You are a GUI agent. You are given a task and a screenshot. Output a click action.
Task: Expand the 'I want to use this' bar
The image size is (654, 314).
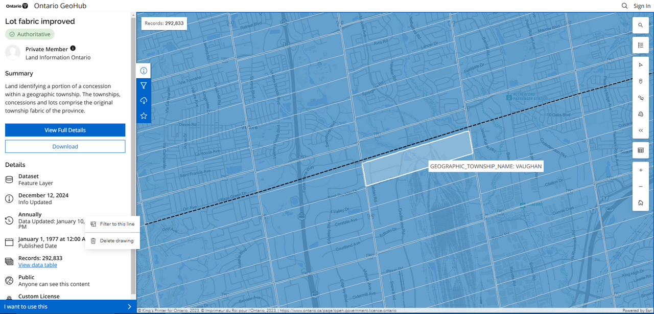tap(67, 307)
